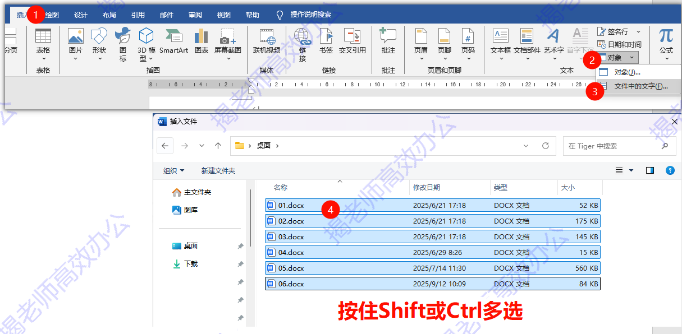Screen dimensions: 682x334
Task: Insert a 交叉引用 cross-reference
Action: coord(352,40)
